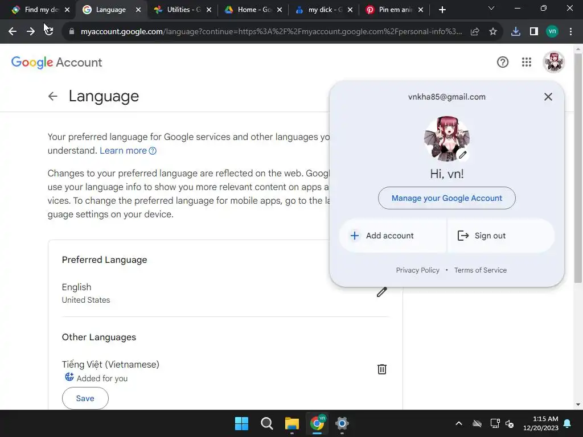
Task: Click the 'Added for you' label
Action: pos(102,378)
